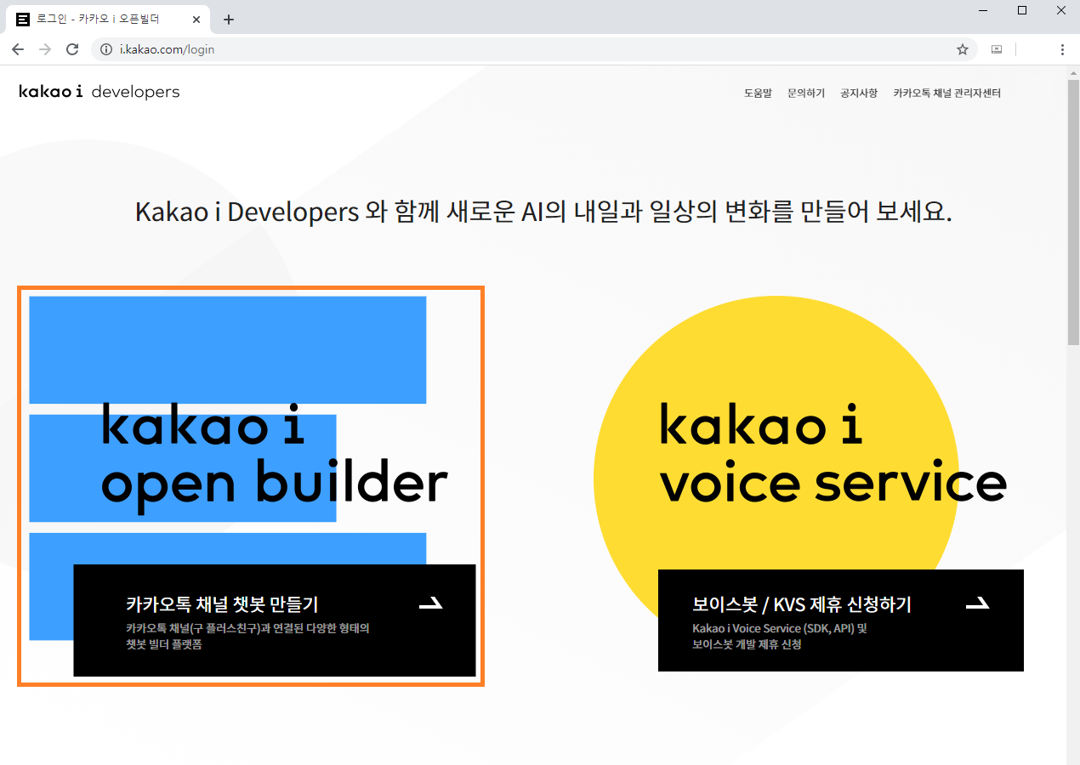This screenshot has height=765, width=1080.
Task: Open the 도움말 menu item
Action: click(x=758, y=93)
